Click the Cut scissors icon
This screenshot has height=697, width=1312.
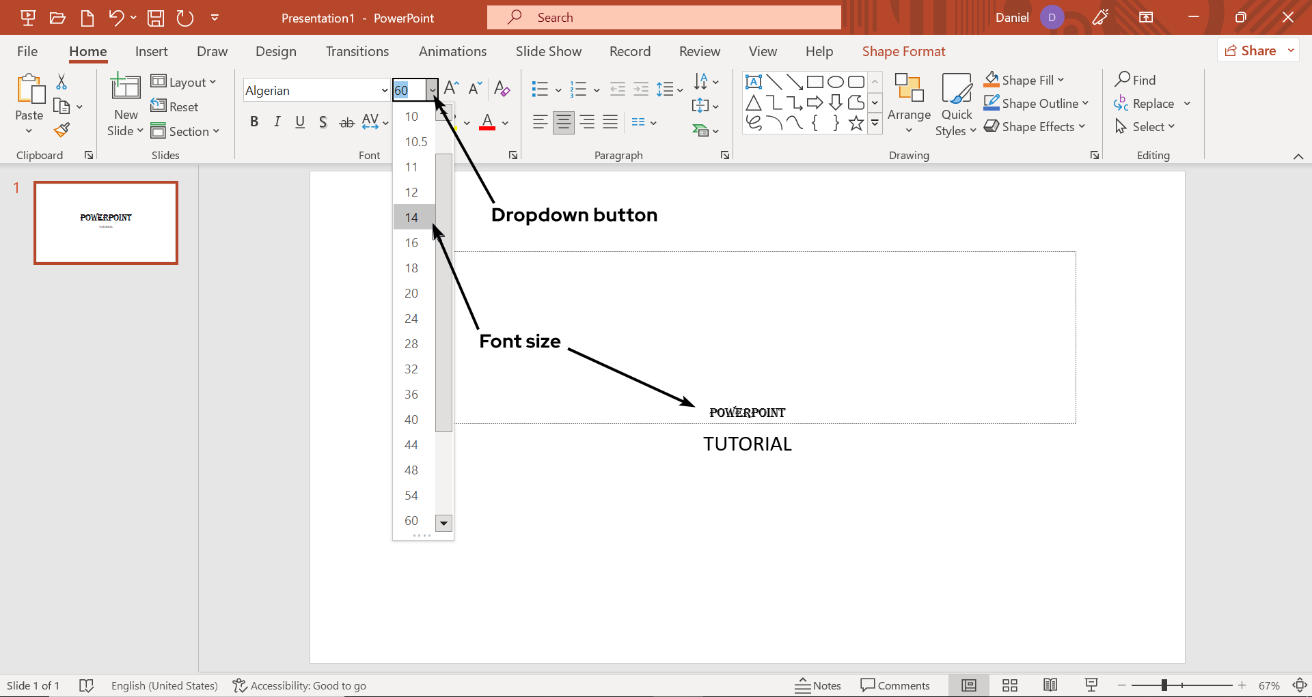[61, 82]
